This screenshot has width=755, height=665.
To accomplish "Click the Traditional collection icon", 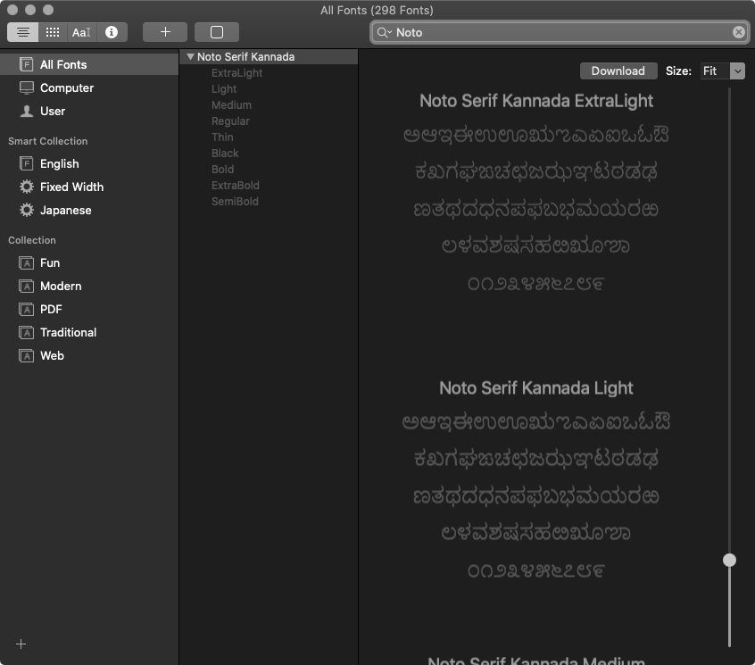I will point(27,332).
